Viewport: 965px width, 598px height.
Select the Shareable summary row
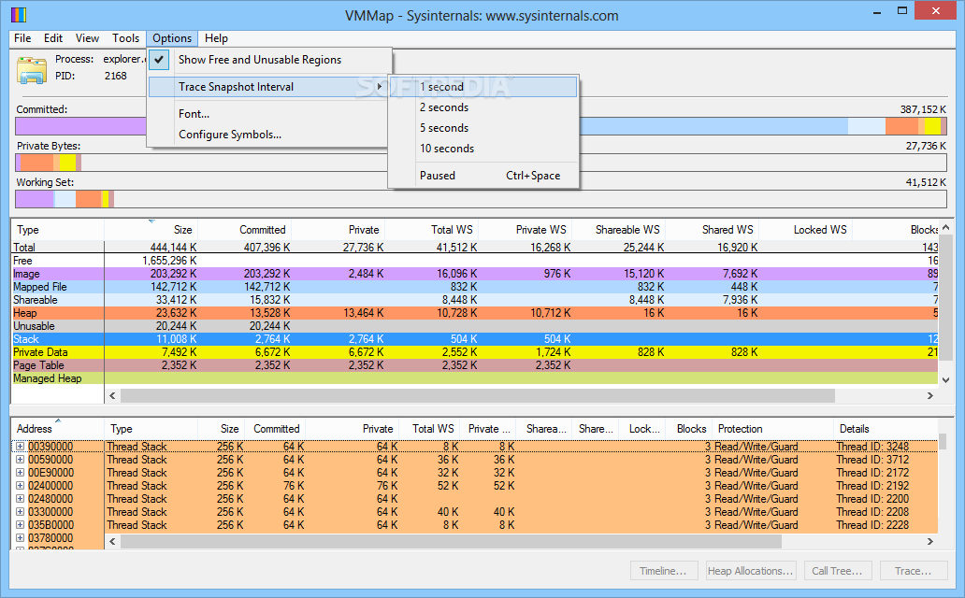(474, 300)
